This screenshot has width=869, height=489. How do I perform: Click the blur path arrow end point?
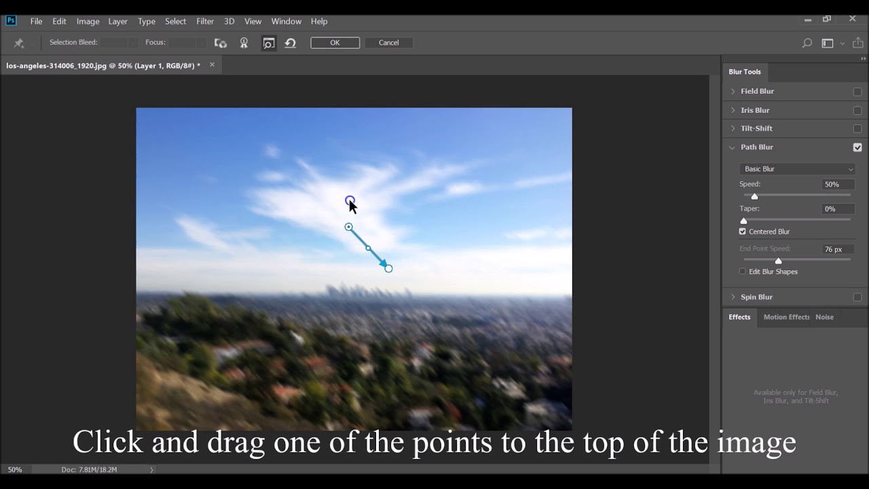point(388,268)
